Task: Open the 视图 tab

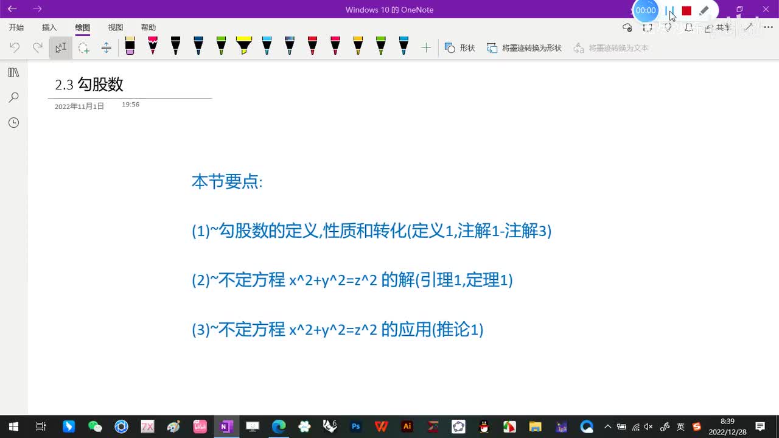Action: 115,27
